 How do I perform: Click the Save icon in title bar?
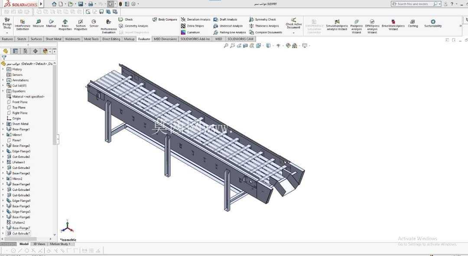tap(80, 4)
